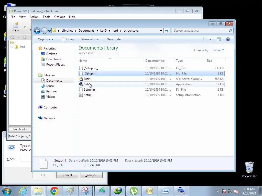Screen dimensions: 262x196
Task: Open Google Chrome from the taskbar
Action: click(54, 191)
